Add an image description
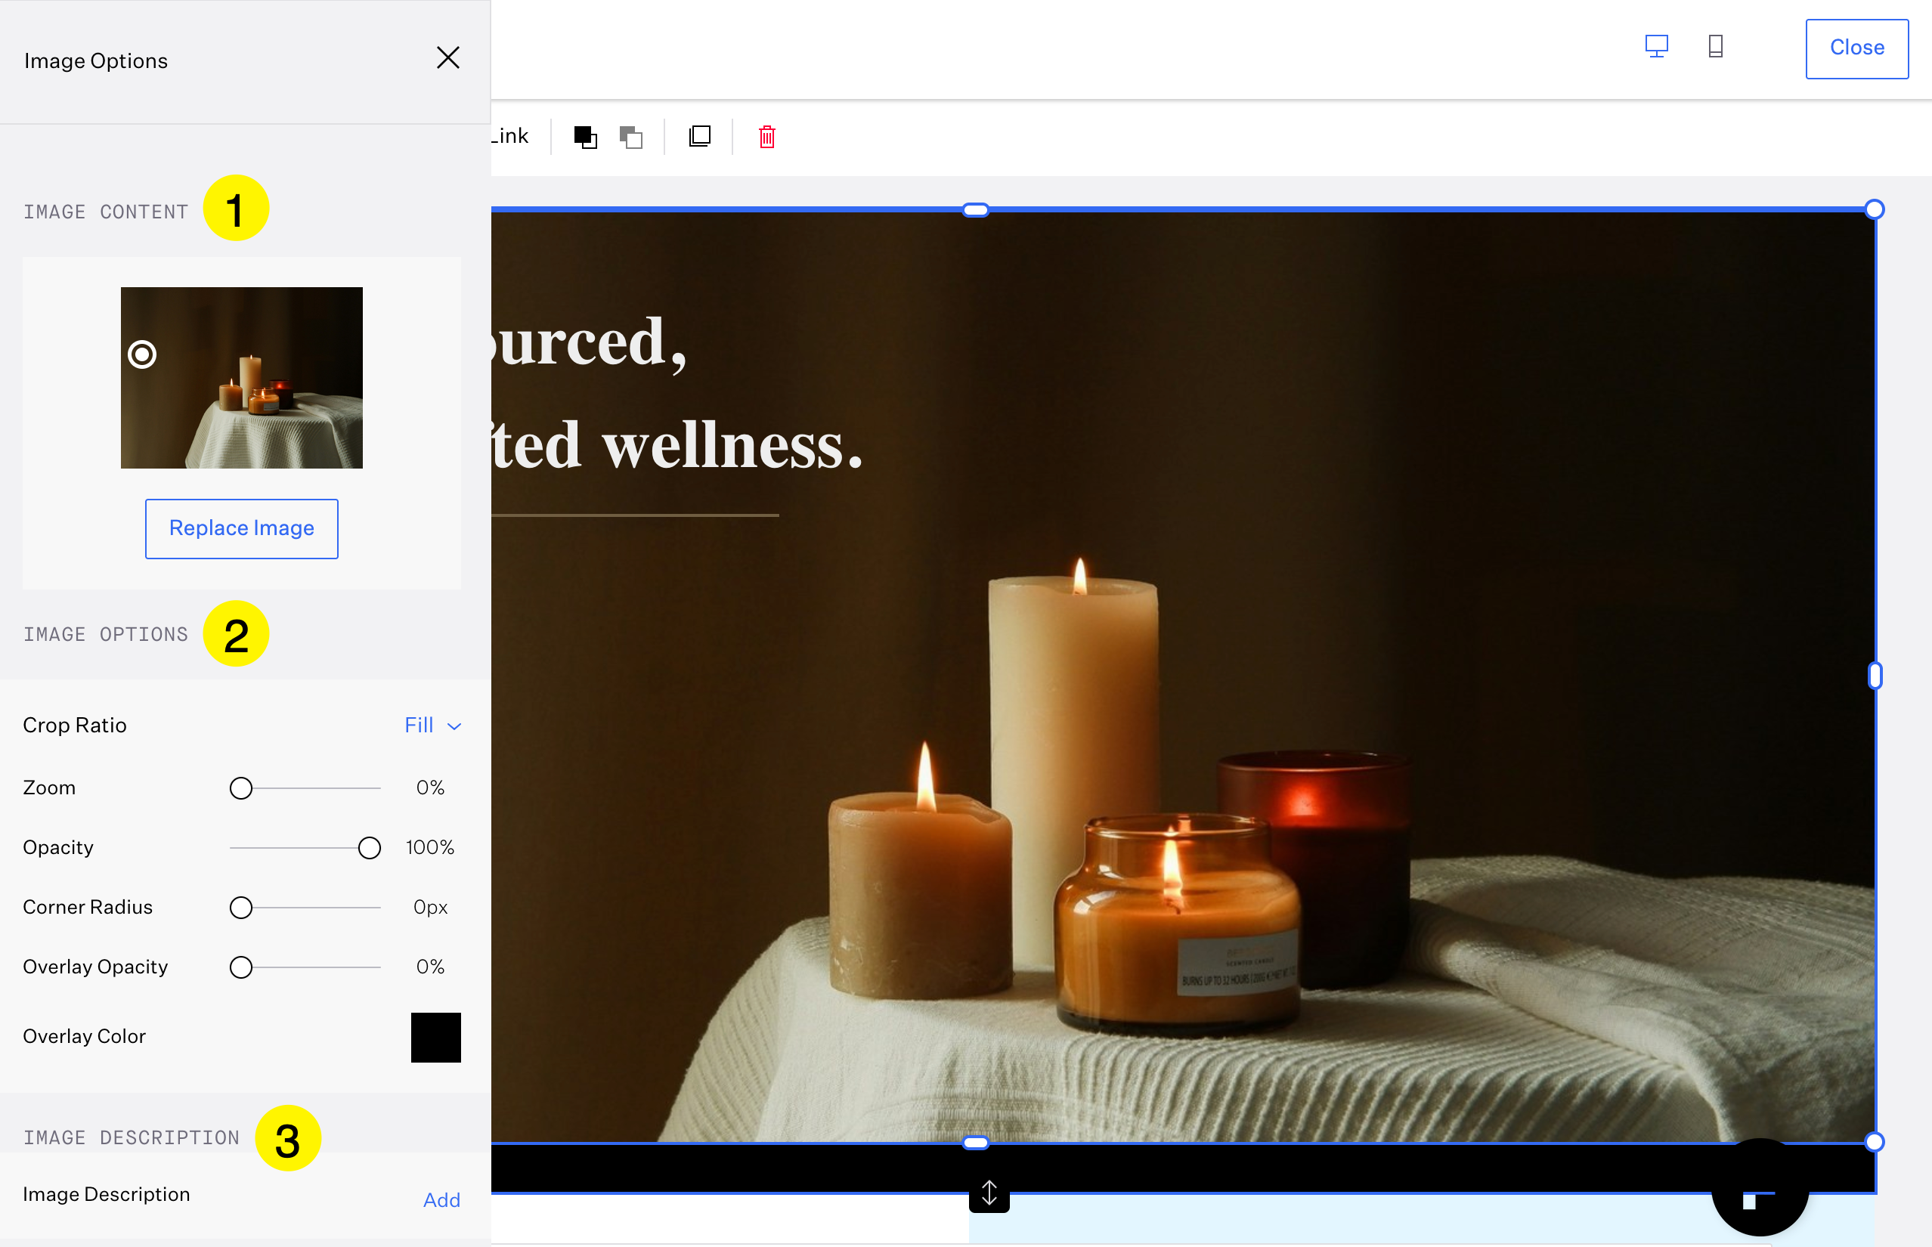The width and height of the screenshot is (1932, 1247). tap(441, 1200)
